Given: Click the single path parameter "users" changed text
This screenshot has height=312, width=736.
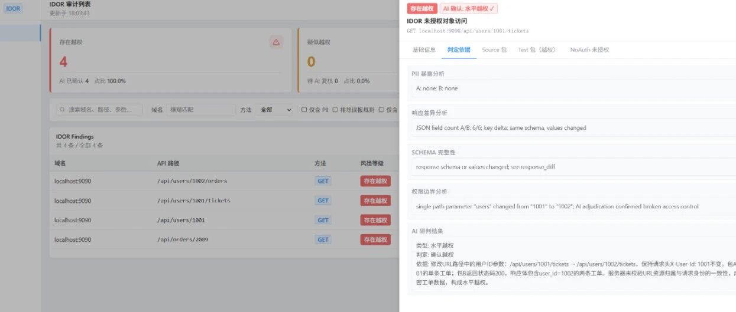Looking at the screenshot, I should coord(557,206).
